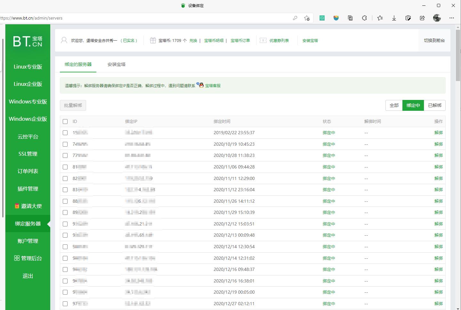Check the row bound at 2020/10/28 11:38:23

[x=65, y=155]
